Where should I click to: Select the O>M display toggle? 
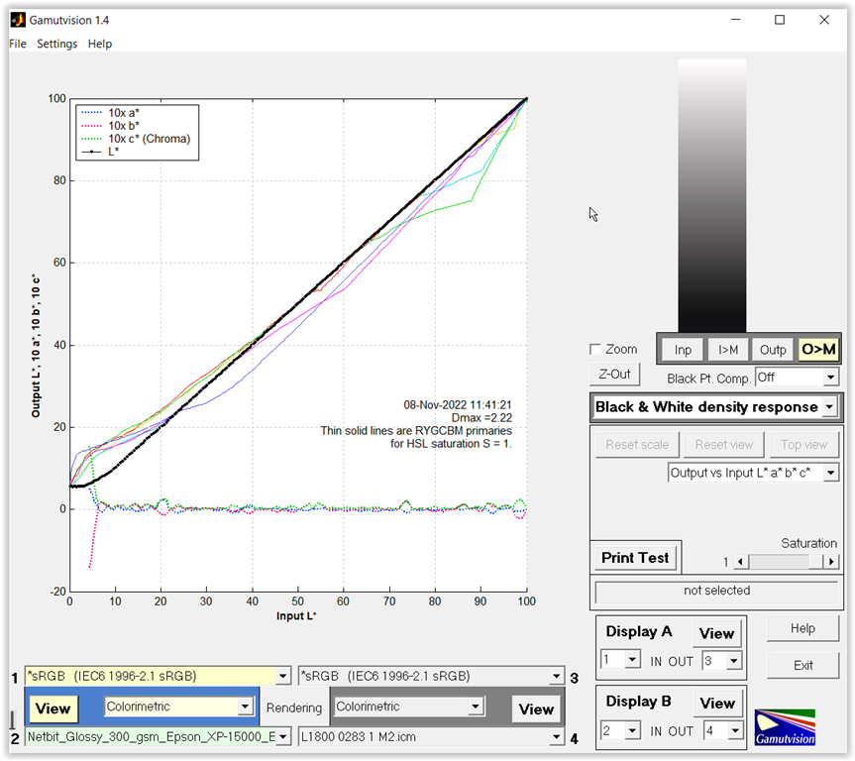pyautogui.click(x=818, y=349)
